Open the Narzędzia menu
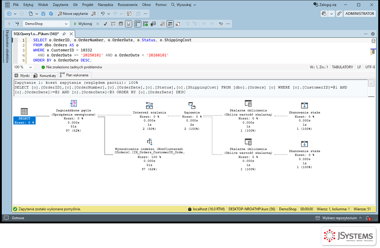This screenshot has height=248, width=380. pos(106,5)
